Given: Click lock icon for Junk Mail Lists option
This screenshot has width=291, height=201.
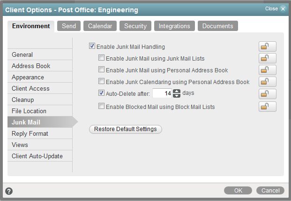Looking at the screenshot, I should tap(267, 58).
